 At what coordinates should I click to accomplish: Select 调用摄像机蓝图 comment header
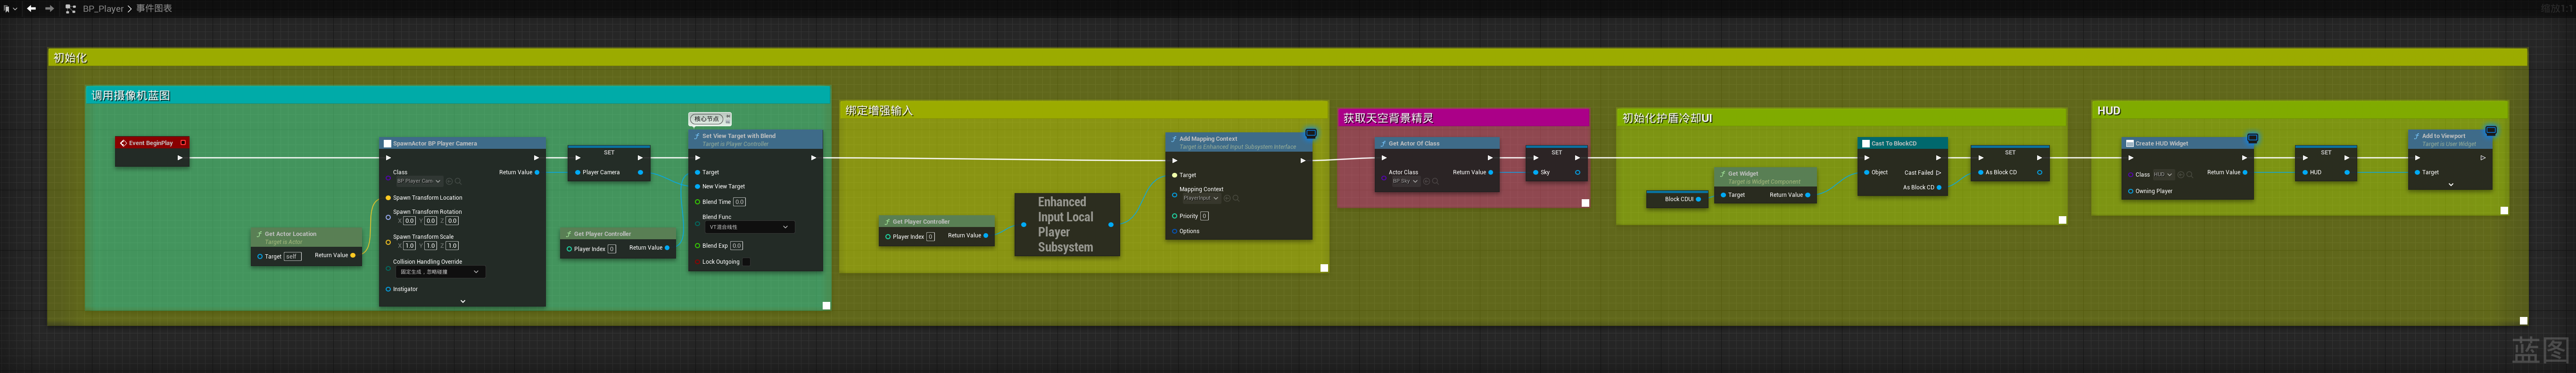coord(458,95)
